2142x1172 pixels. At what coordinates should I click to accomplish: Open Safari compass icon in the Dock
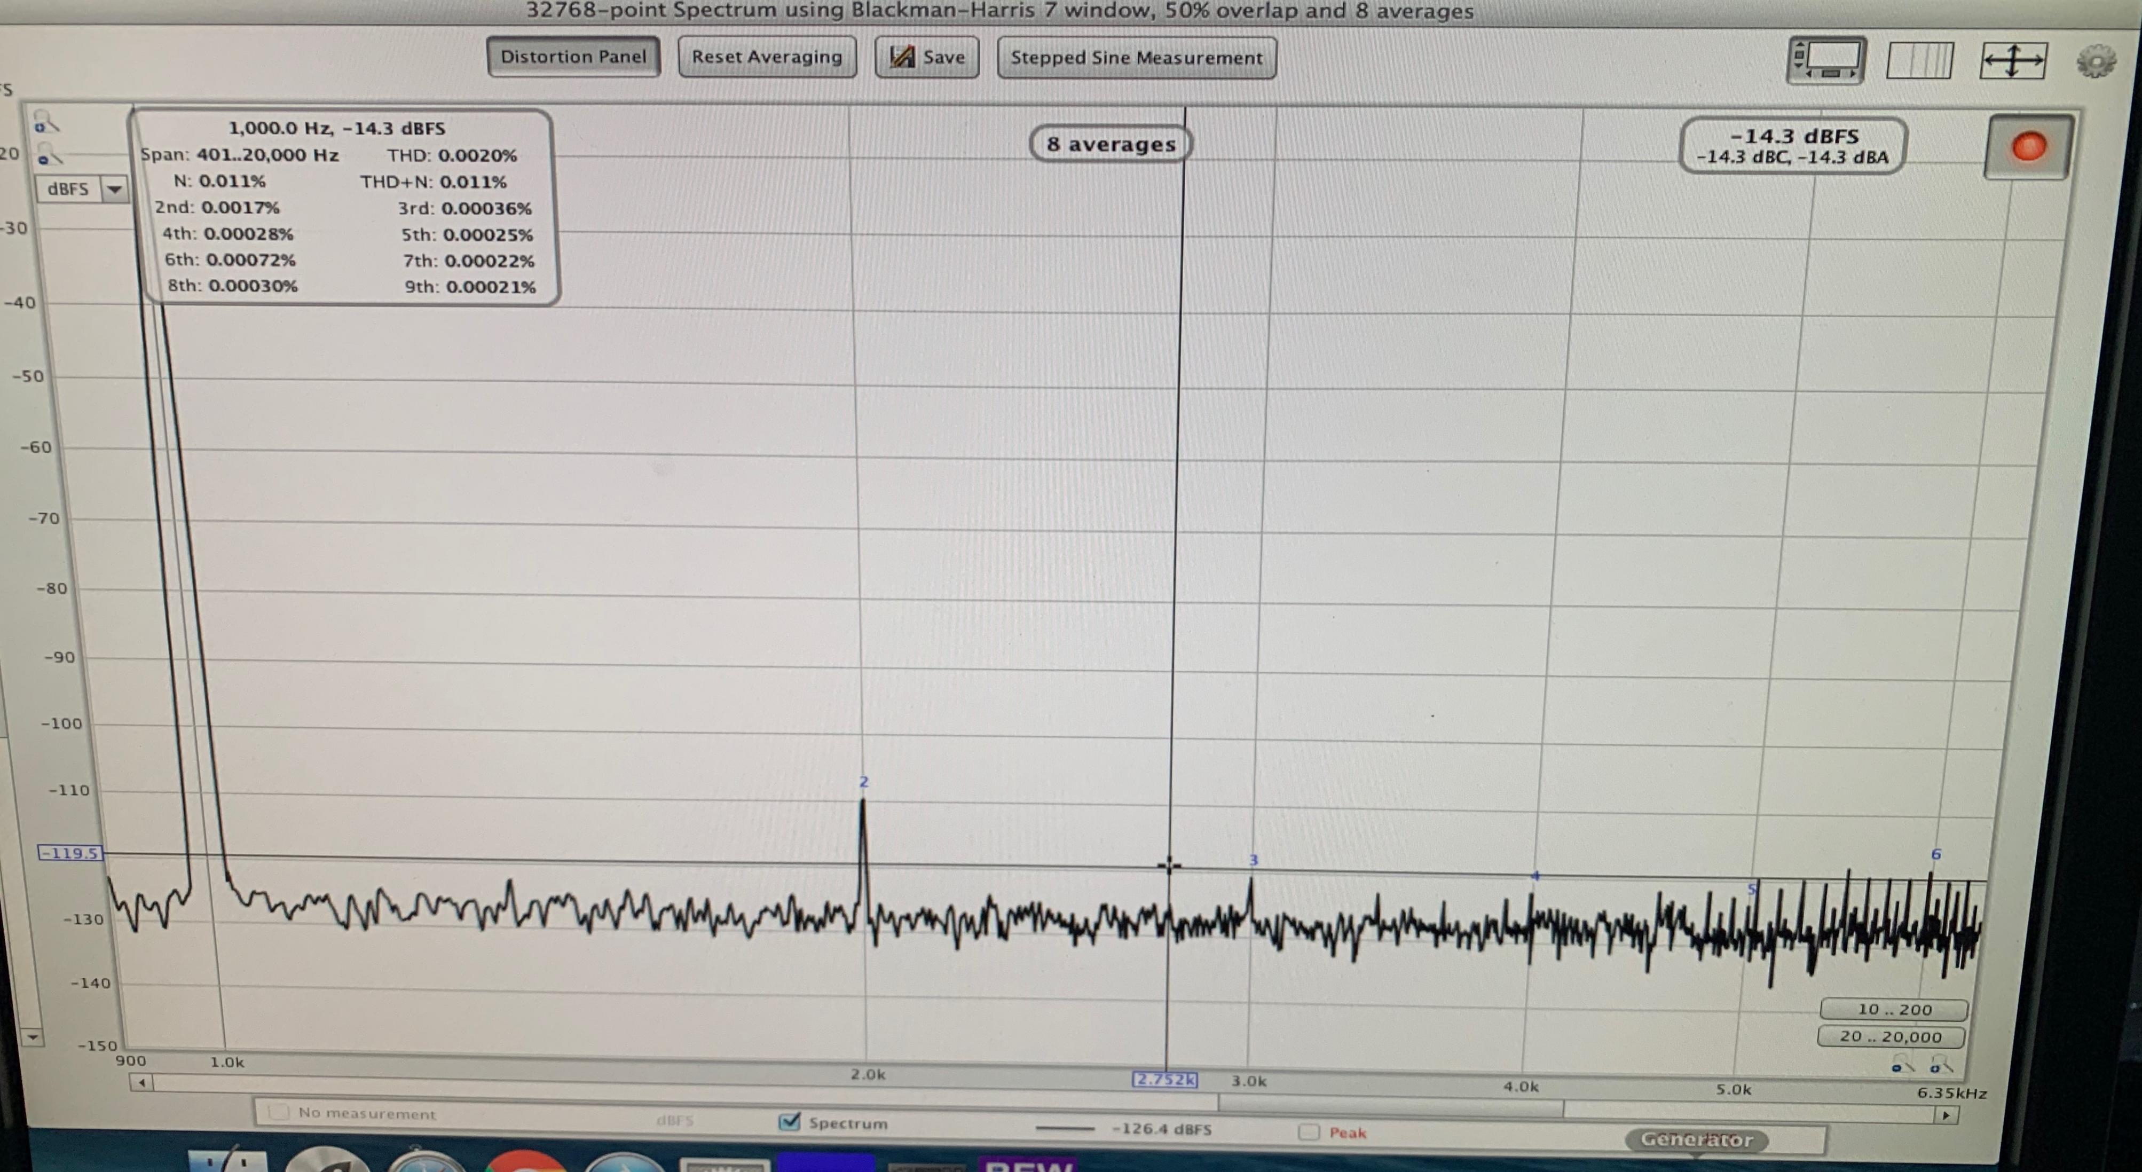[428, 1161]
